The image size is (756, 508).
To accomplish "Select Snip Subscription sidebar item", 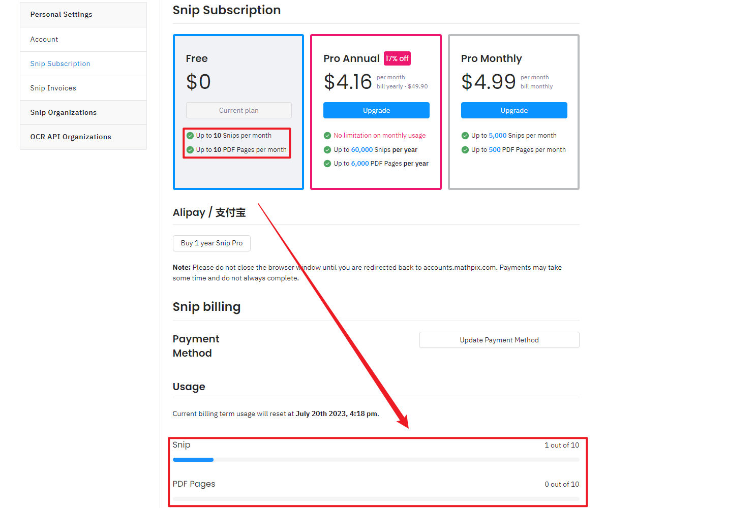I will [x=60, y=63].
